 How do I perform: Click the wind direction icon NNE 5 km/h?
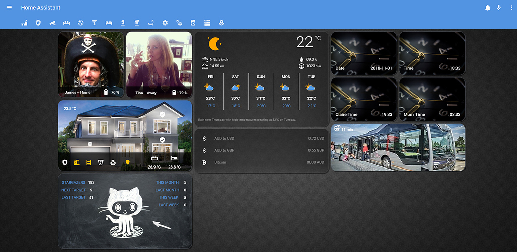coord(205,60)
